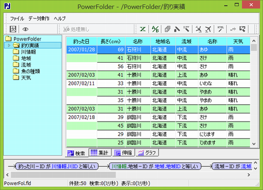The width and height of the screenshot is (263, 190).
Task: Click the 天気 column header
Action: click(238, 42)
